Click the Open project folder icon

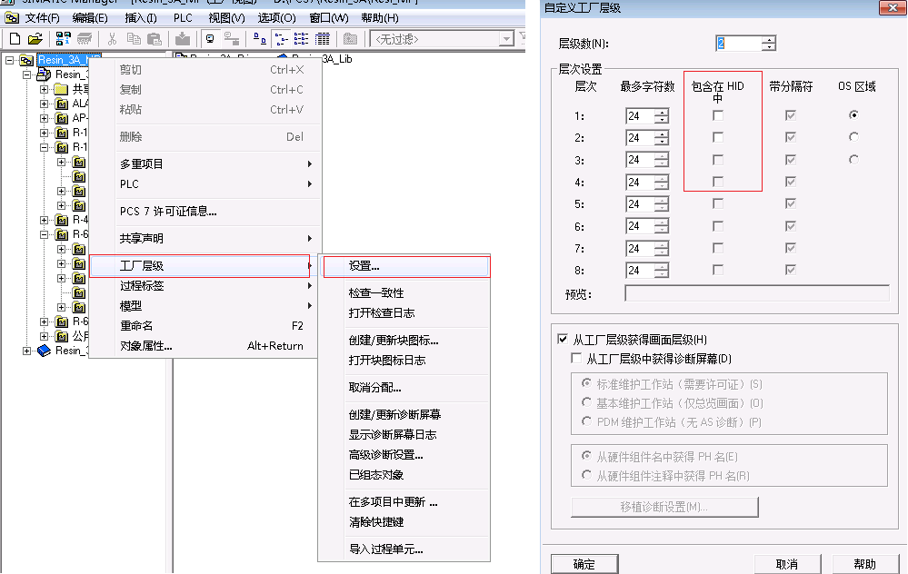click(35, 39)
